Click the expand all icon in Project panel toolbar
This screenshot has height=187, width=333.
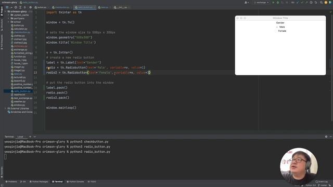20,7
